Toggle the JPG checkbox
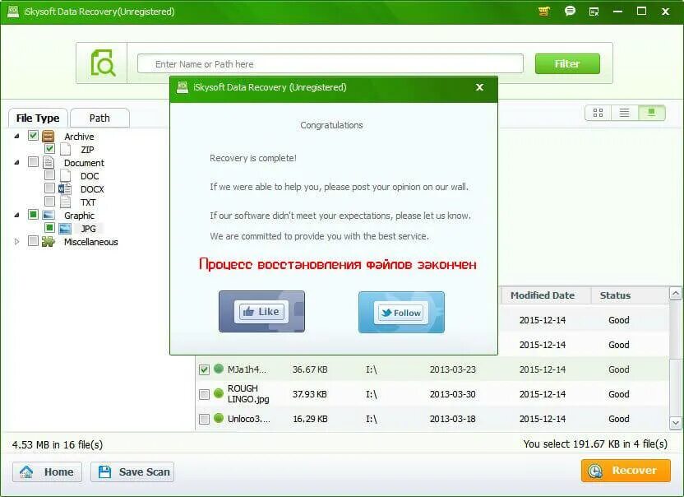The image size is (684, 497). click(49, 228)
